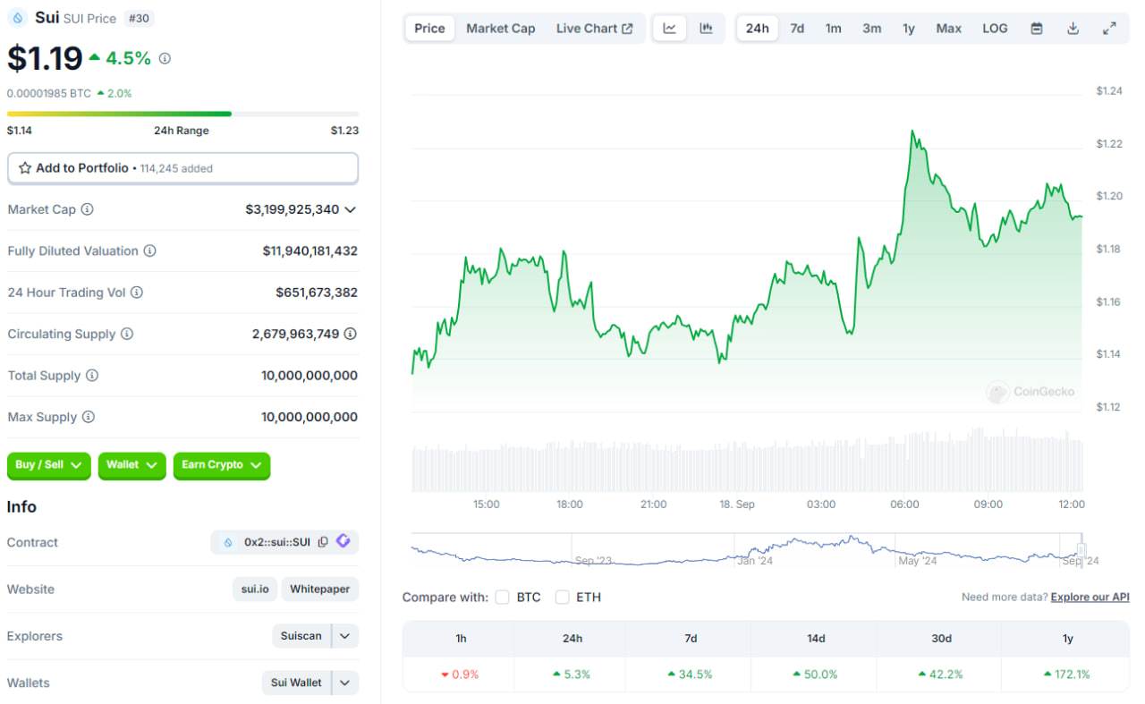This screenshot has width=1145, height=704.
Task: Click the star icon in Add to Portfolio
Action: (25, 168)
